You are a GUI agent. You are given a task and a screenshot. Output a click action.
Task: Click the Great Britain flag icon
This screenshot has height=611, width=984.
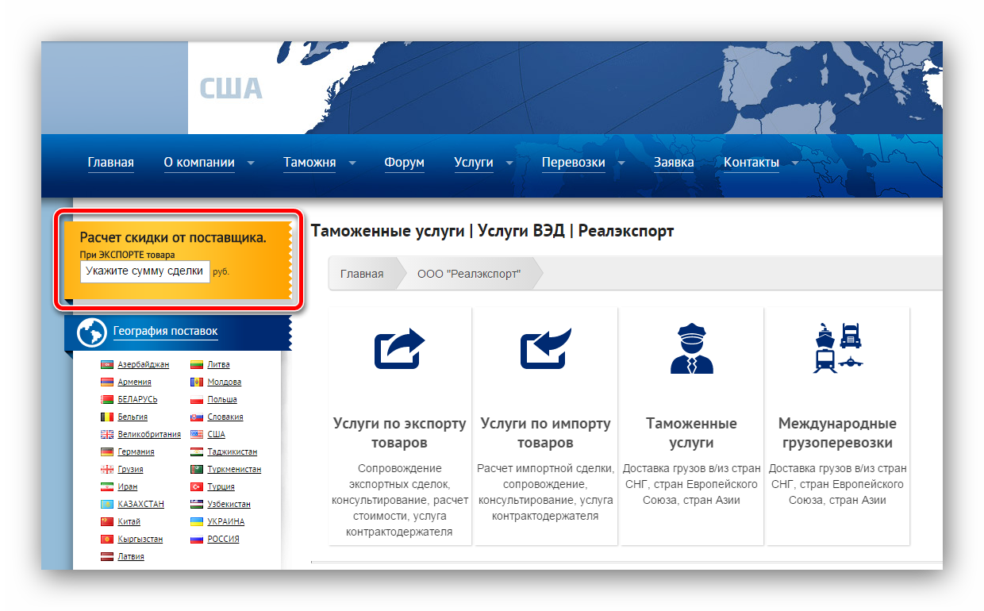(x=107, y=435)
